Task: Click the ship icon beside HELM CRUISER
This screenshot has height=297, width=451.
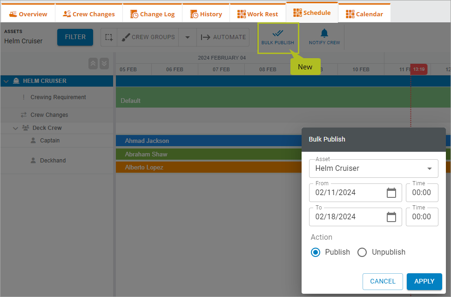Action: 16,81
